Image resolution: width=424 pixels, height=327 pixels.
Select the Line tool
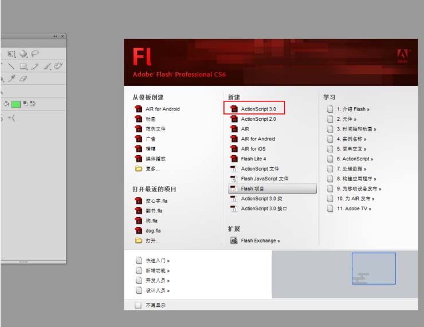(11, 66)
